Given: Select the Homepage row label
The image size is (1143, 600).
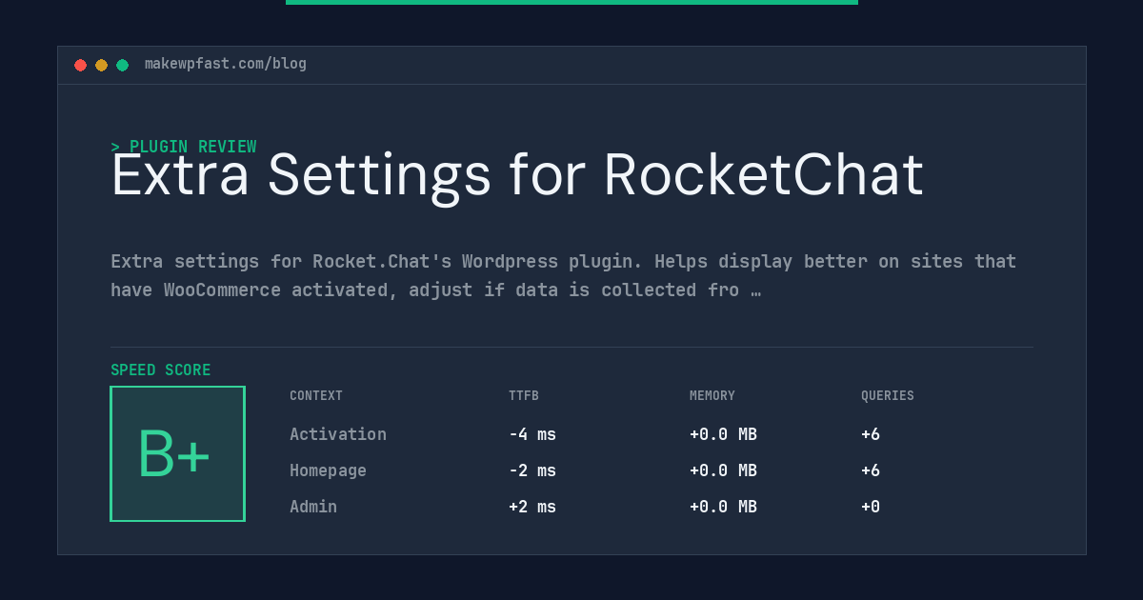Looking at the screenshot, I should [x=328, y=470].
